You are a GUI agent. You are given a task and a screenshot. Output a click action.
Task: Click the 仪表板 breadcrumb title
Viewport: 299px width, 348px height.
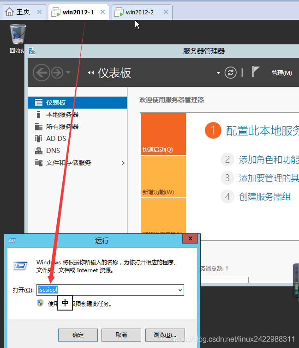[114, 73]
